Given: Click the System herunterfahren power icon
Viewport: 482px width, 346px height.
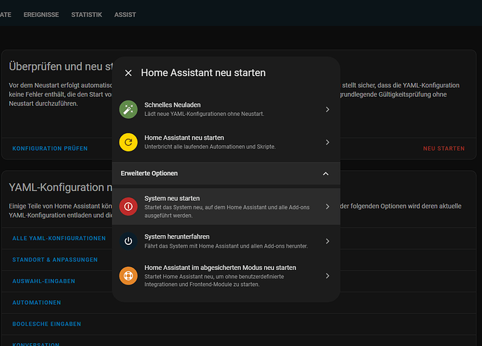Looking at the screenshot, I should pos(128,241).
